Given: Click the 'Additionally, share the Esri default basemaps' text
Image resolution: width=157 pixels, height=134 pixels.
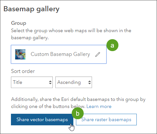Looking at the screenshot, I should pos(78,103).
